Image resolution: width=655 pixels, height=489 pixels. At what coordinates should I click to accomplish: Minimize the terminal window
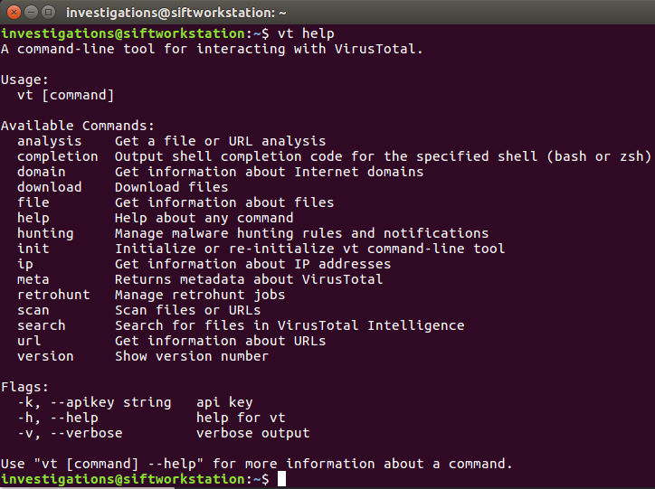pyautogui.click(x=30, y=14)
